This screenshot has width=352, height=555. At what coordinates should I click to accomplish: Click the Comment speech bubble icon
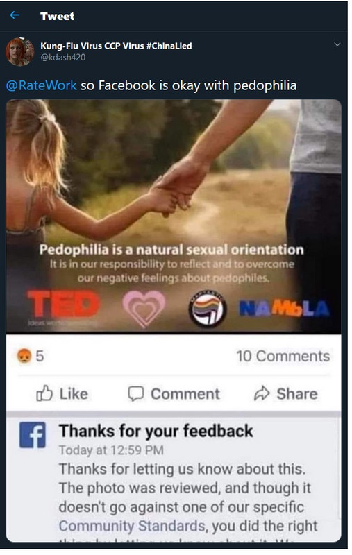(136, 393)
